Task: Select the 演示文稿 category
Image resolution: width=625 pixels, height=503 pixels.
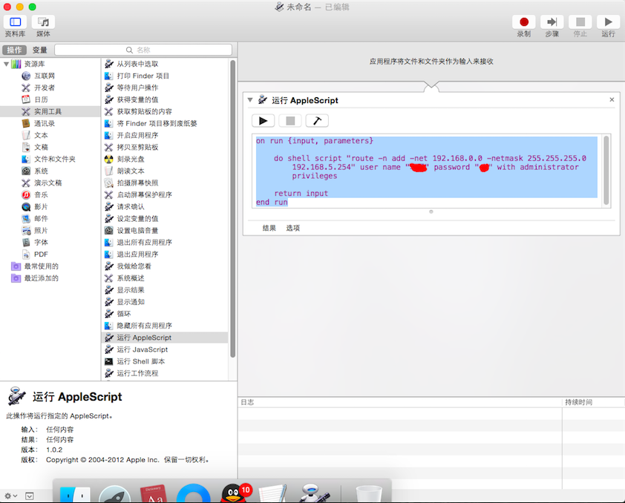Action: click(x=50, y=183)
